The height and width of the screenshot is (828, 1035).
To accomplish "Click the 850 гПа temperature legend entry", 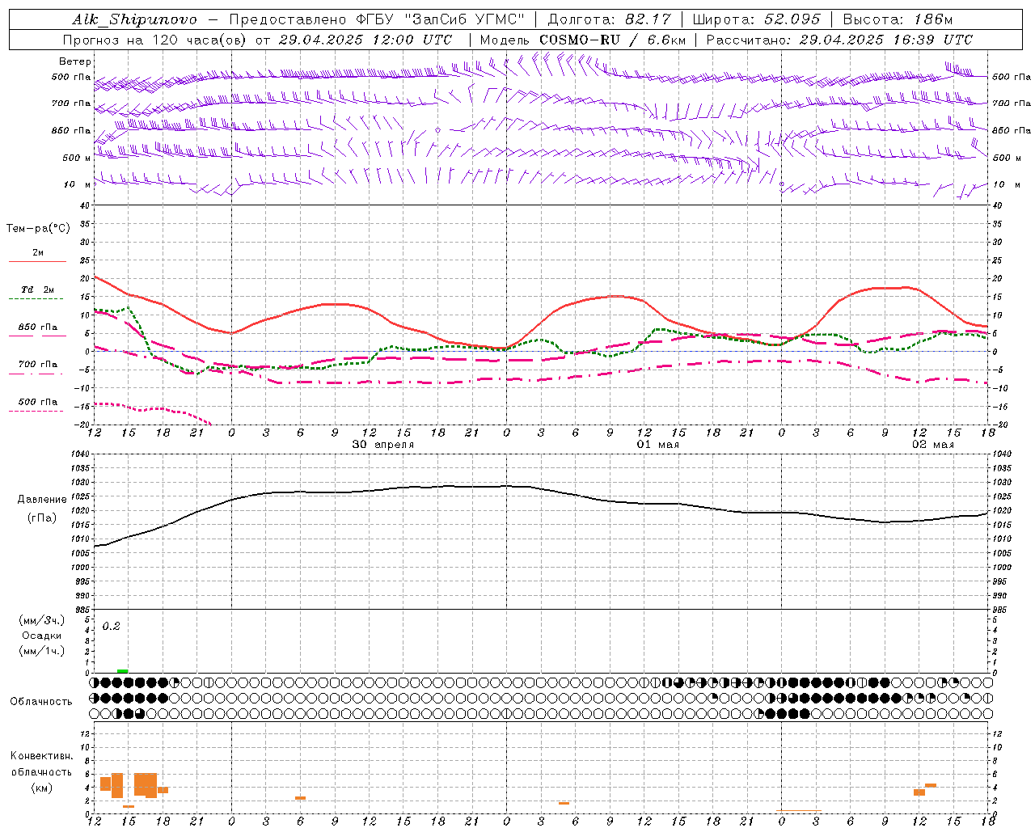I will (38, 327).
